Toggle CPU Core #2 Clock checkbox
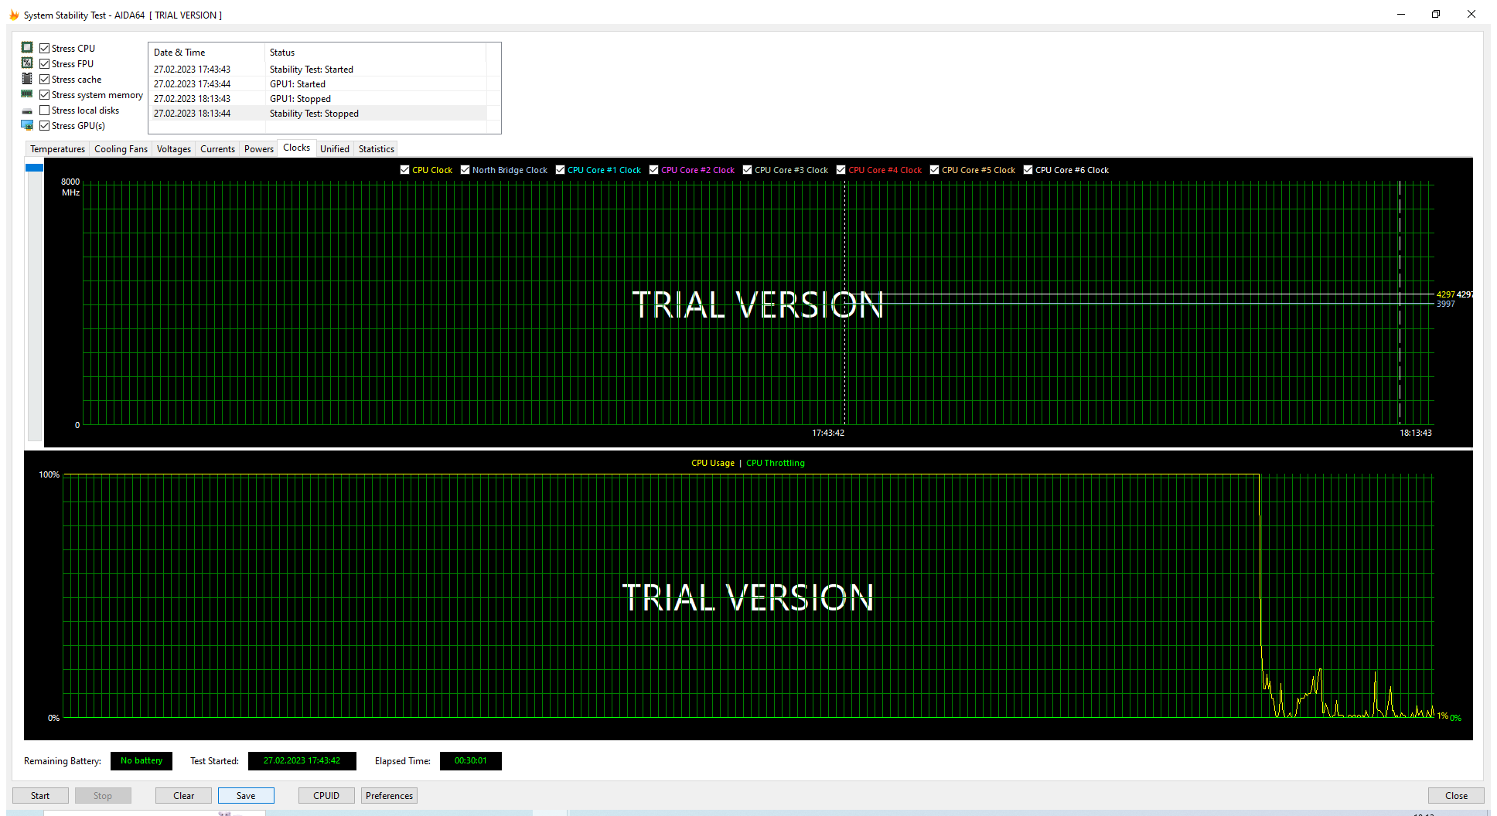1497x816 pixels. [653, 170]
